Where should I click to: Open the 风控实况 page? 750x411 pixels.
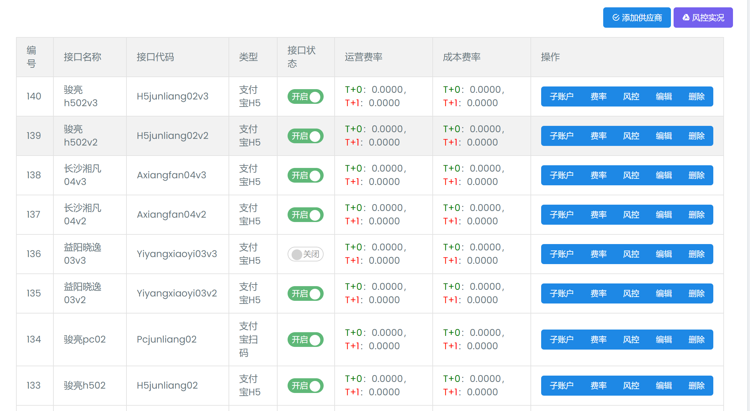coord(703,18)
